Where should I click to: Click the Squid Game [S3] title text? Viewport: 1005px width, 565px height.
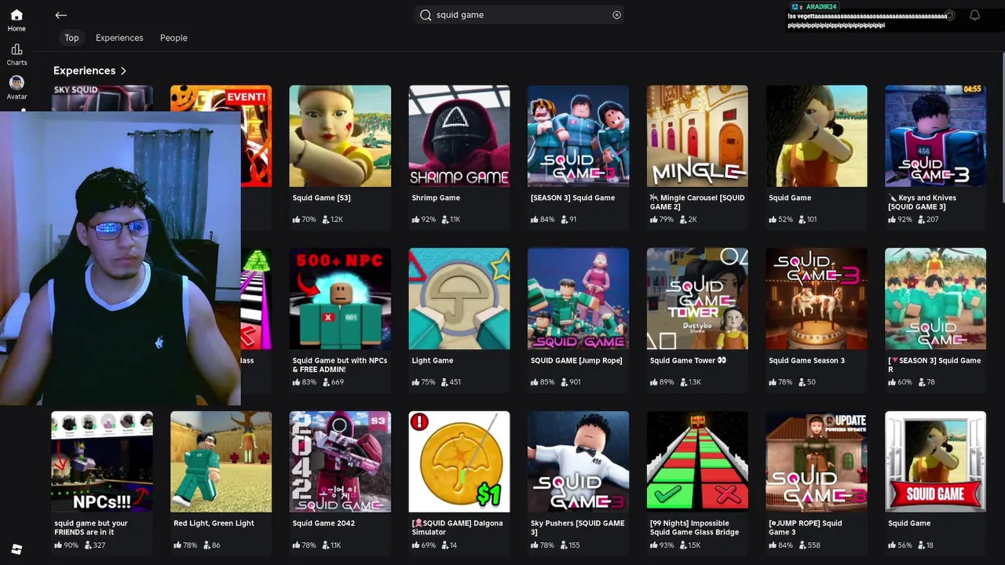(x=322, y=198)
